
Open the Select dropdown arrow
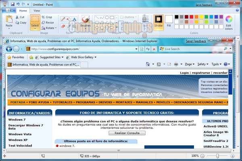pyautogui.click(x=35, y=29)
